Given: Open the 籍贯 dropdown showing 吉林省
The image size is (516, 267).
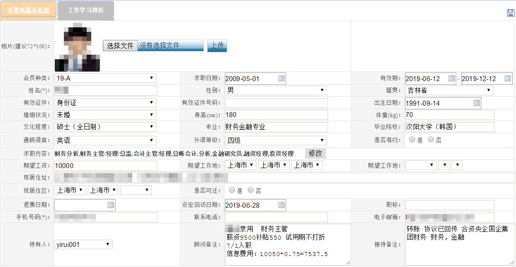Looking at the screenshot, I should (x=449, y=90).
